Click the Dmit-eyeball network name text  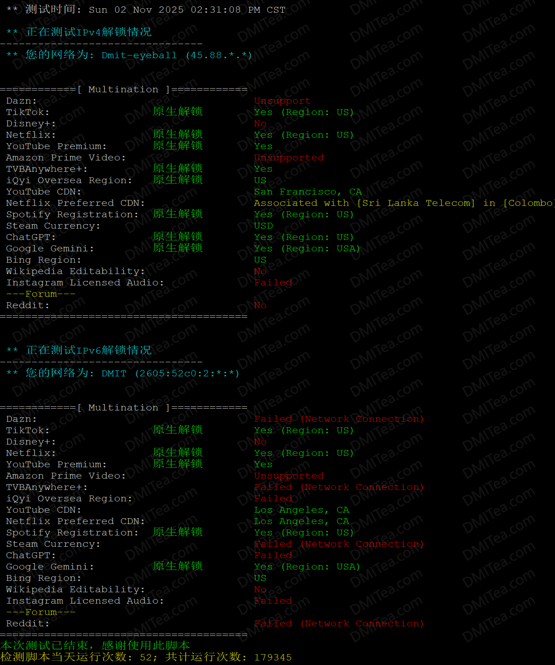pos(139,55)
